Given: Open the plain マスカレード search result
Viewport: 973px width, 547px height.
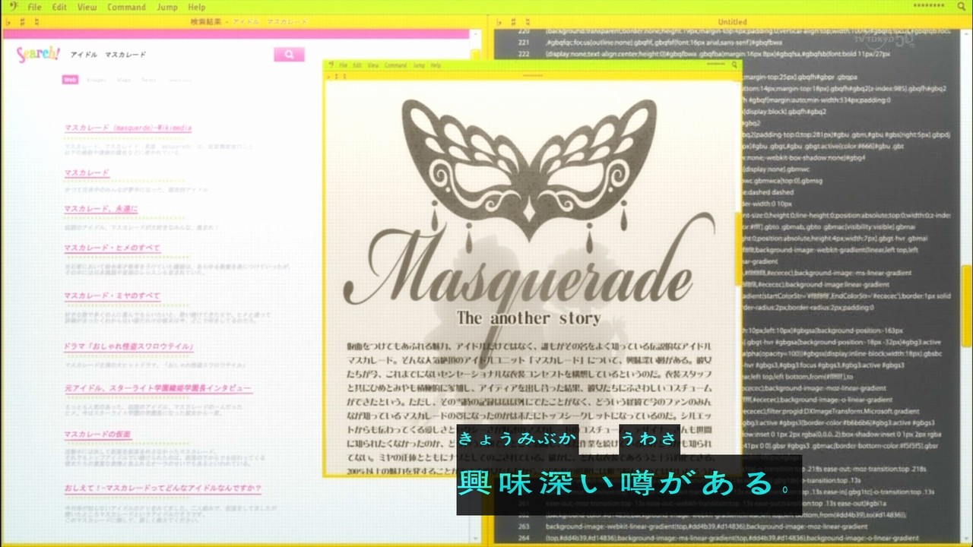Looking at the screenshot, I should (x=87, y=173).
